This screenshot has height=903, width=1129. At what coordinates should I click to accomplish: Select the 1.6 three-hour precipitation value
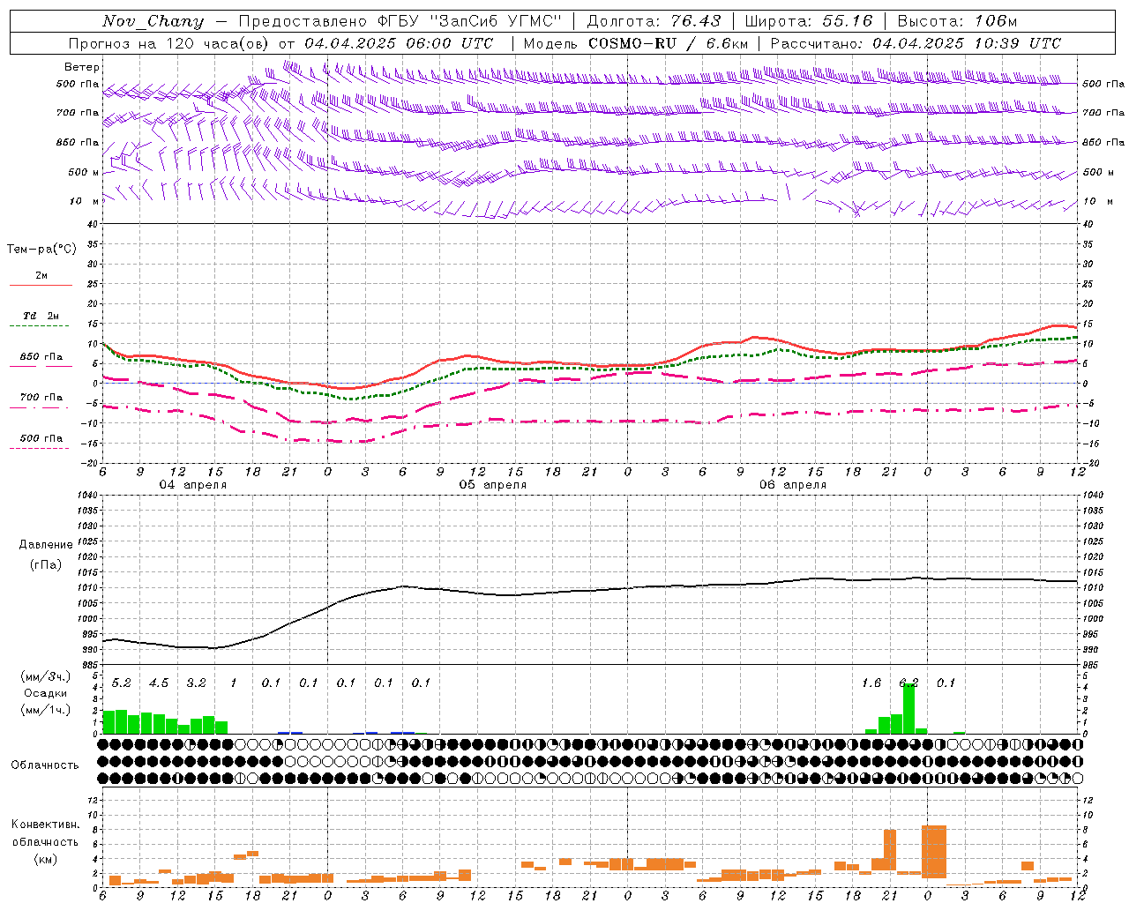[871, 683]
